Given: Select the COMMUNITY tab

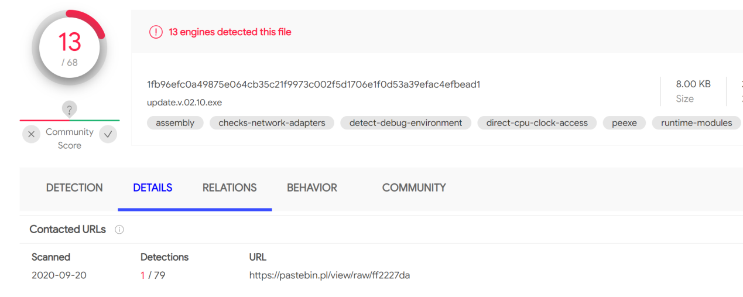Looking at the screenshot, I should click(x=414, y=187).
